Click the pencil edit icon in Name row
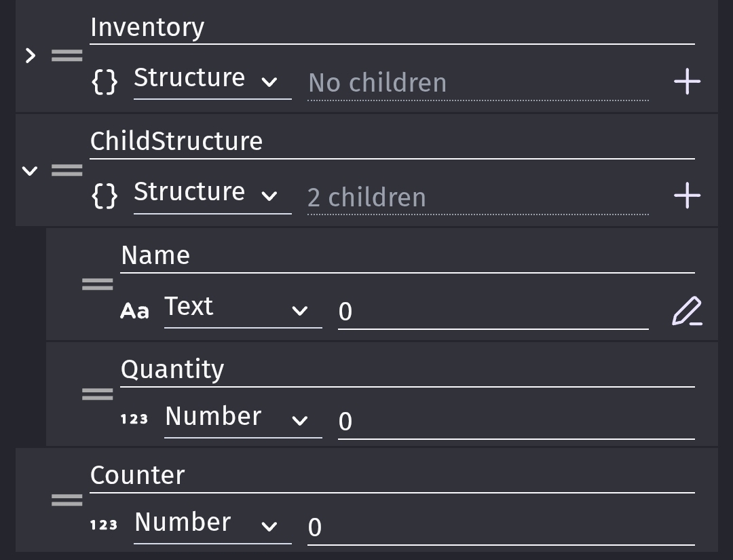 (687, 311)
